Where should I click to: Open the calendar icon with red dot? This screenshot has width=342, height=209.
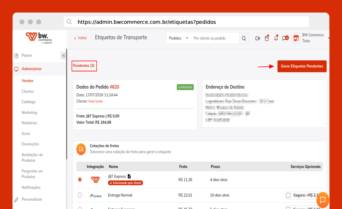(x=267, y=38)
